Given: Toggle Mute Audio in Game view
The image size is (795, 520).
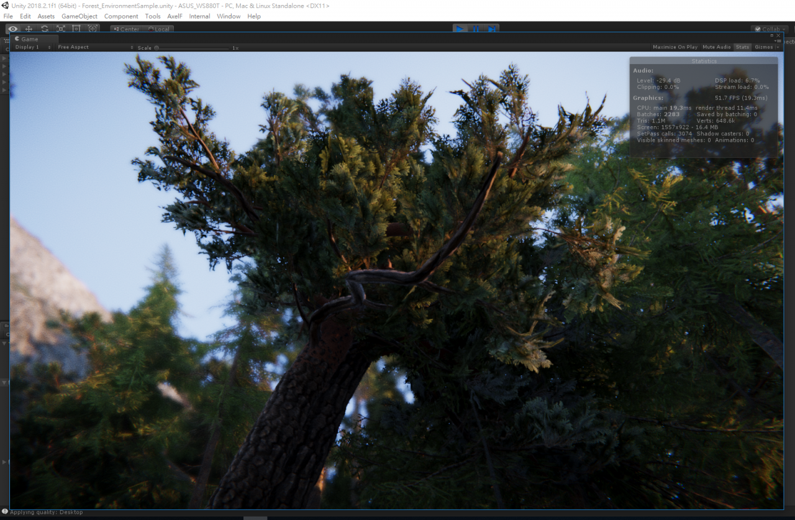Looking at the screenshot, I should (x=716, y=47).
